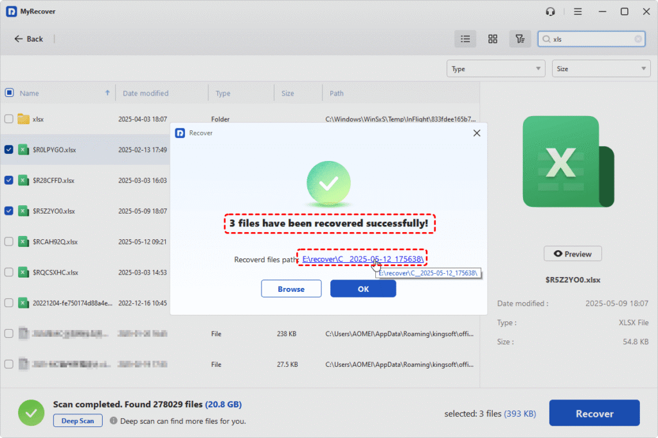Start a Deep Scan

point(77,421)
